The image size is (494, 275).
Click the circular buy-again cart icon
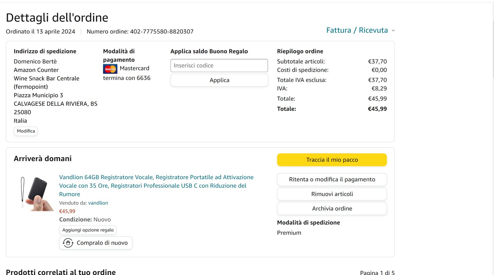(68, 243)
